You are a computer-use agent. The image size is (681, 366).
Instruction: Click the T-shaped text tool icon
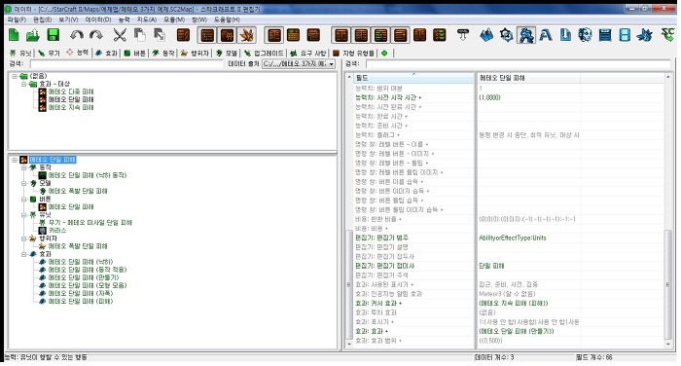tap(463, 35)
